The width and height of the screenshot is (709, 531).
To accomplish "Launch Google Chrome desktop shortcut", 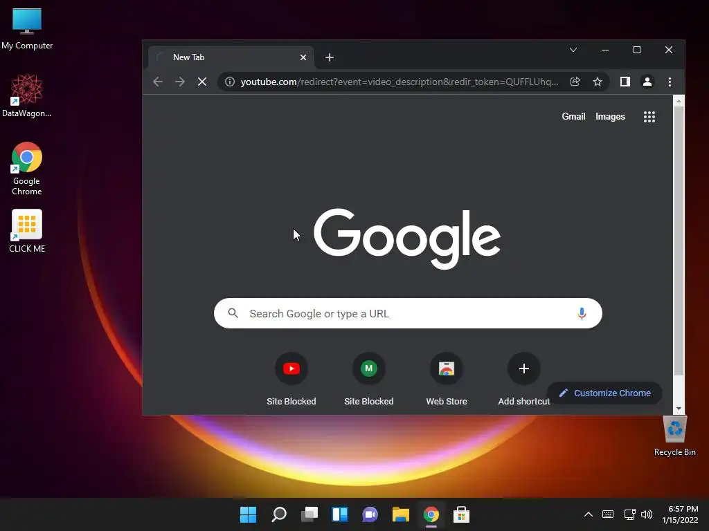I will (x=27, y=169).
